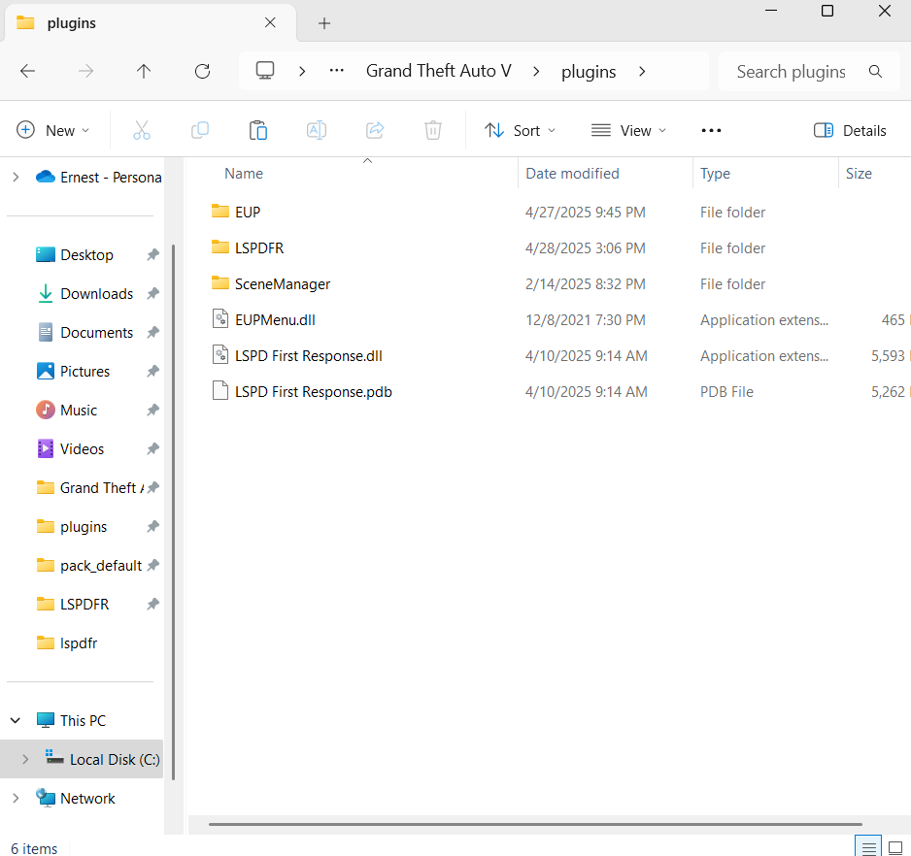Click Grand Theft Auto V breadcrumb
This screenshot has width=911, height=856.
pos(438,71)
